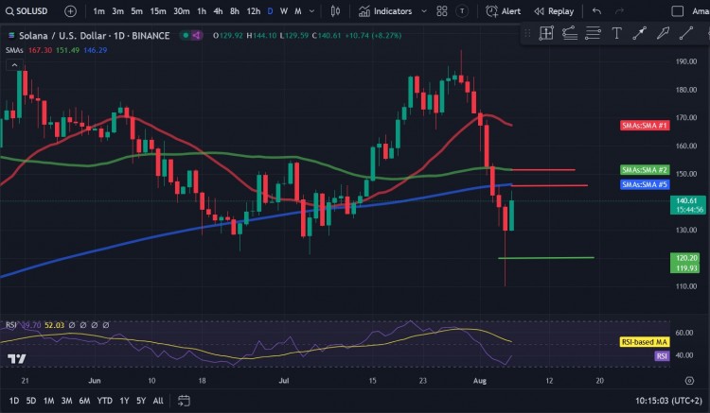Open the candlestick chart type selector
Viewport: 710px width, 413px height.
pyautogui.click(x=335, y=11)
